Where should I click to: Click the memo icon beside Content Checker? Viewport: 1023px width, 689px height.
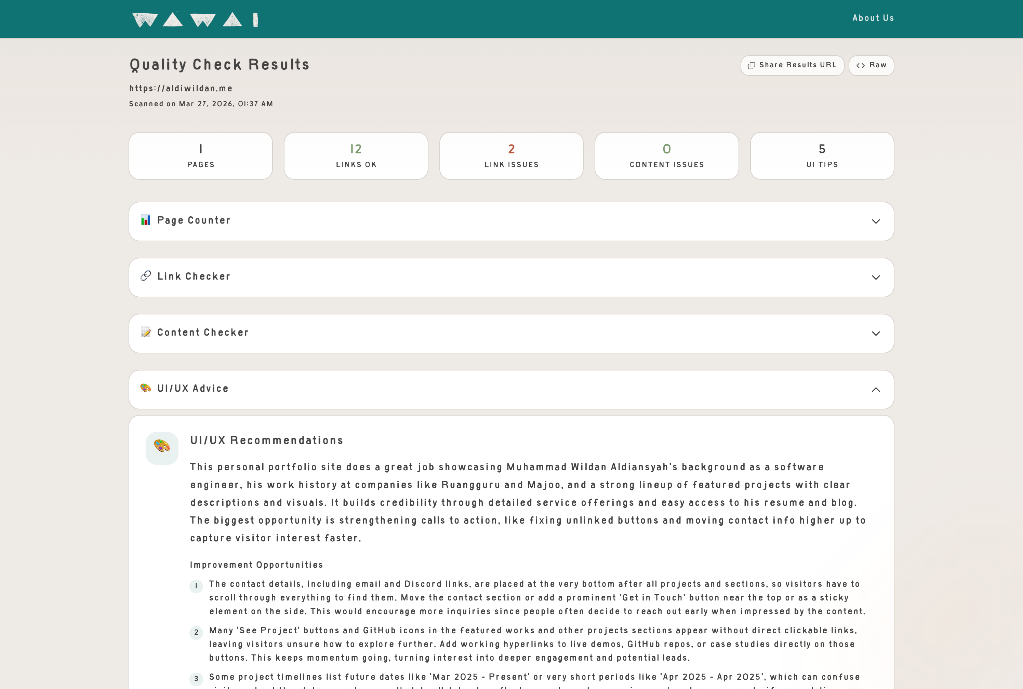[146, 332]
